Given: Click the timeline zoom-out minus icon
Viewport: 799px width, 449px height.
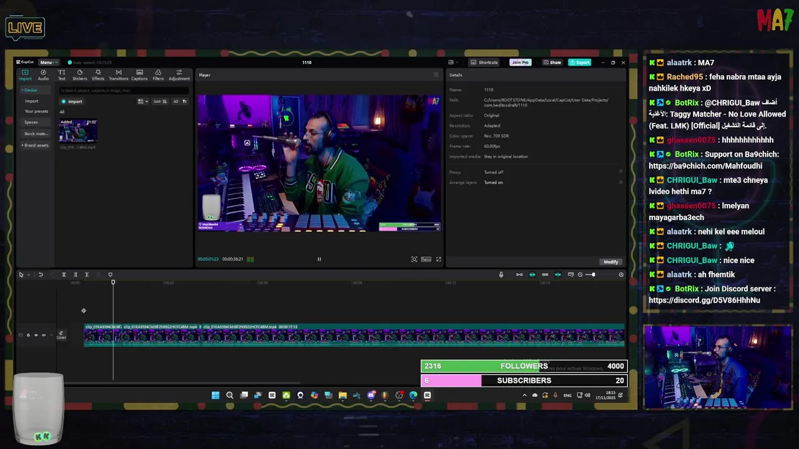Looking at the screenshot, I should tap(580, 274).
